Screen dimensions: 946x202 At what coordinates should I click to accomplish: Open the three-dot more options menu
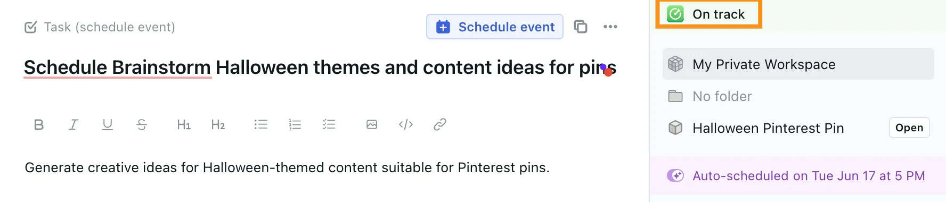pyautogui.click(x=610, y=27)
